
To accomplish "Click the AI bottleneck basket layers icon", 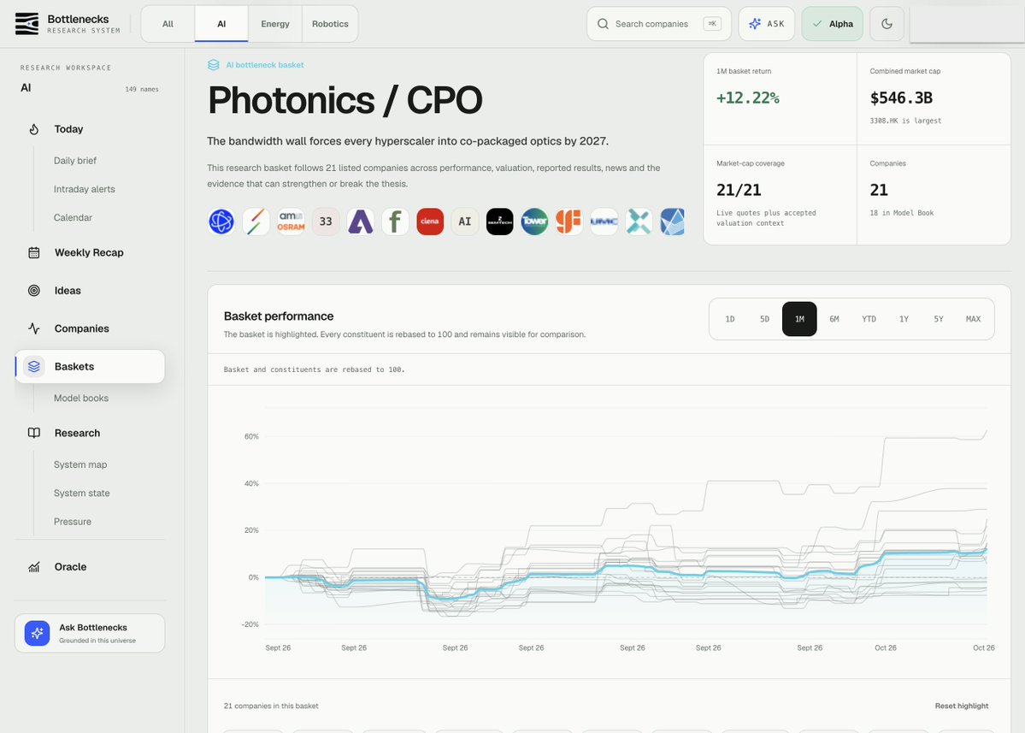I will [213, 65].
